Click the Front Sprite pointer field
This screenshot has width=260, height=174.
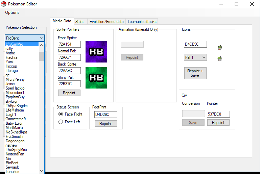click(x=69, y=44)
